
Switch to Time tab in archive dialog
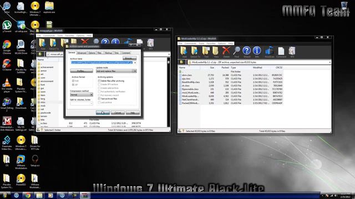coord(116,53)
